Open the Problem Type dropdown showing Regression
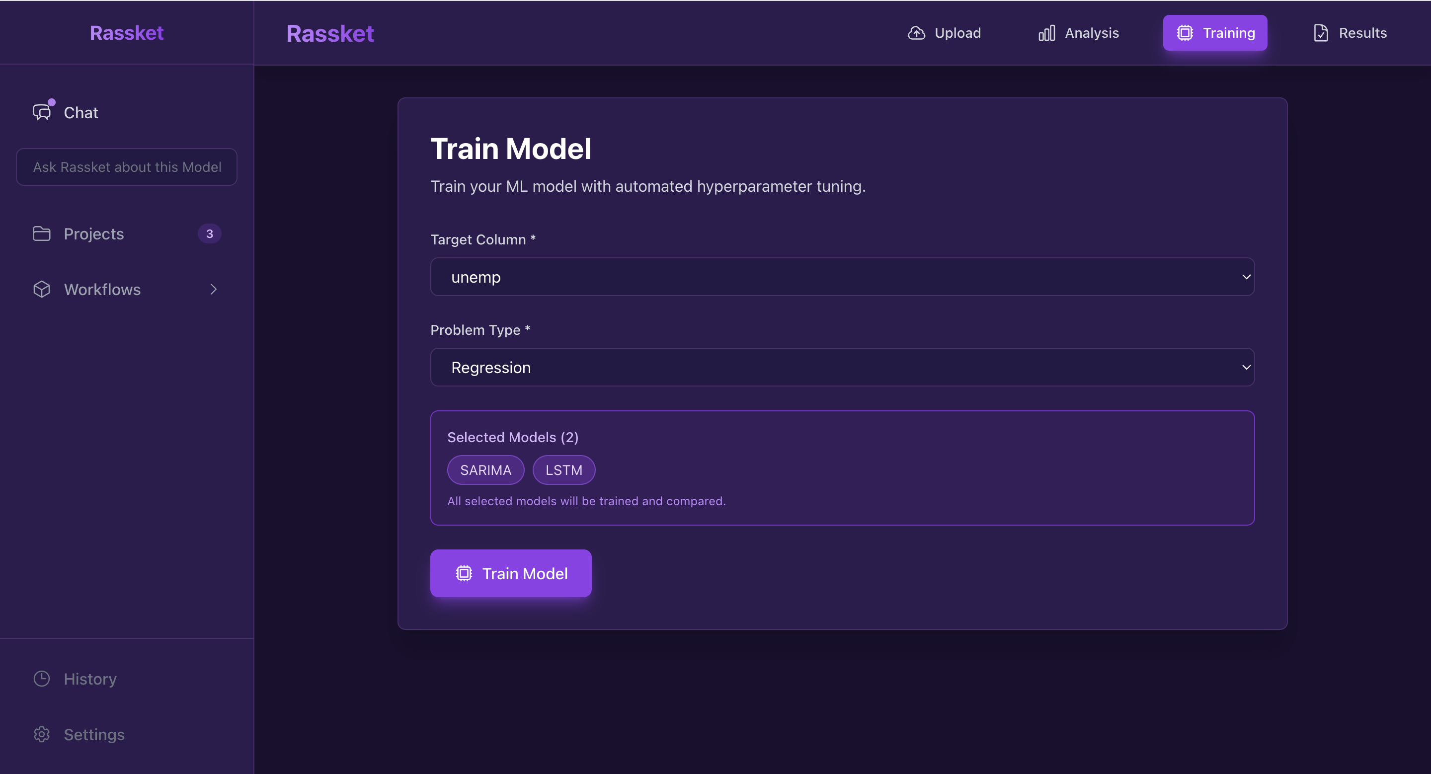The width and height of the screenshot is (1431, 774). click(842, 367)
